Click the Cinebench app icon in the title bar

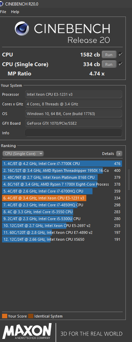point(1,4)
